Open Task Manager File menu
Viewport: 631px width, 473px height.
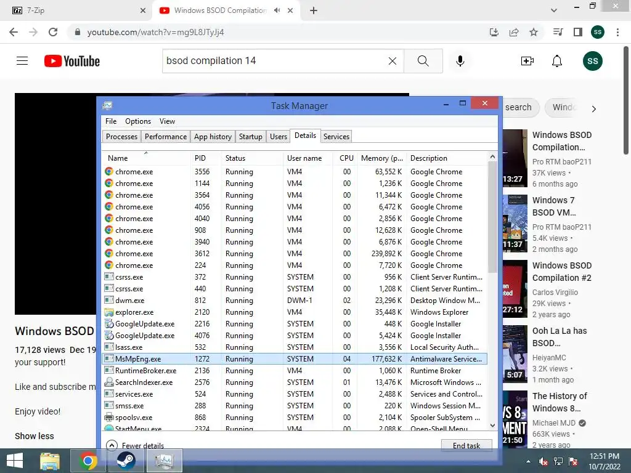[x=111, y=121]
